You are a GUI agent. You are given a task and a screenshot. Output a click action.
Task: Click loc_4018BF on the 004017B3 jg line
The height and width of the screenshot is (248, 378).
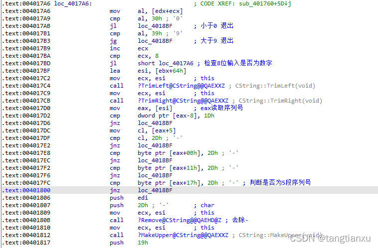coord(155,41)
